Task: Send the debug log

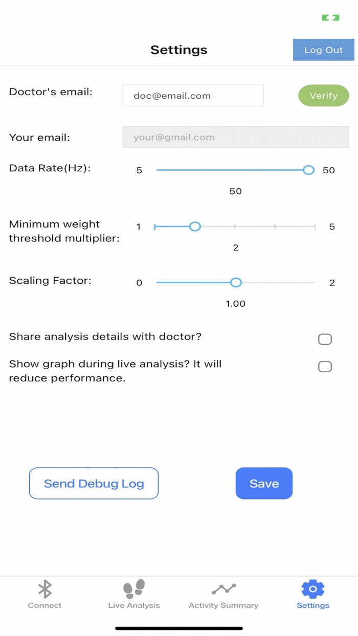Action: [94, 483]
